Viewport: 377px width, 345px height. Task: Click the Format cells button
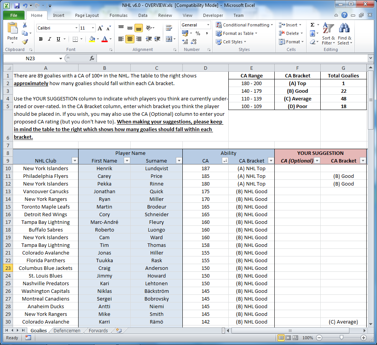coord(291,42)
